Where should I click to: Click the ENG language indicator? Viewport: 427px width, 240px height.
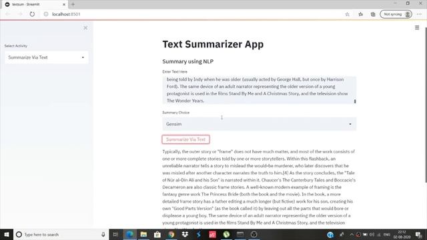387,235
